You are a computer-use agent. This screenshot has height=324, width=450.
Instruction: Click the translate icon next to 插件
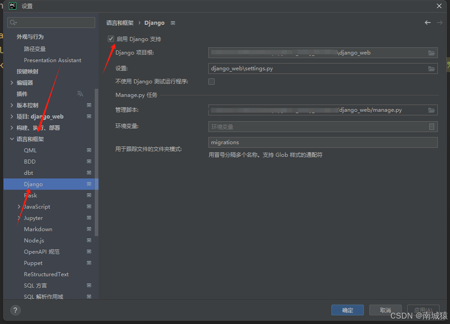(x=80, y=94)
